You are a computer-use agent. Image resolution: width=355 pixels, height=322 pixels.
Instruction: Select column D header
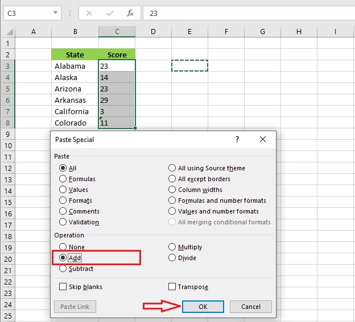153,32
